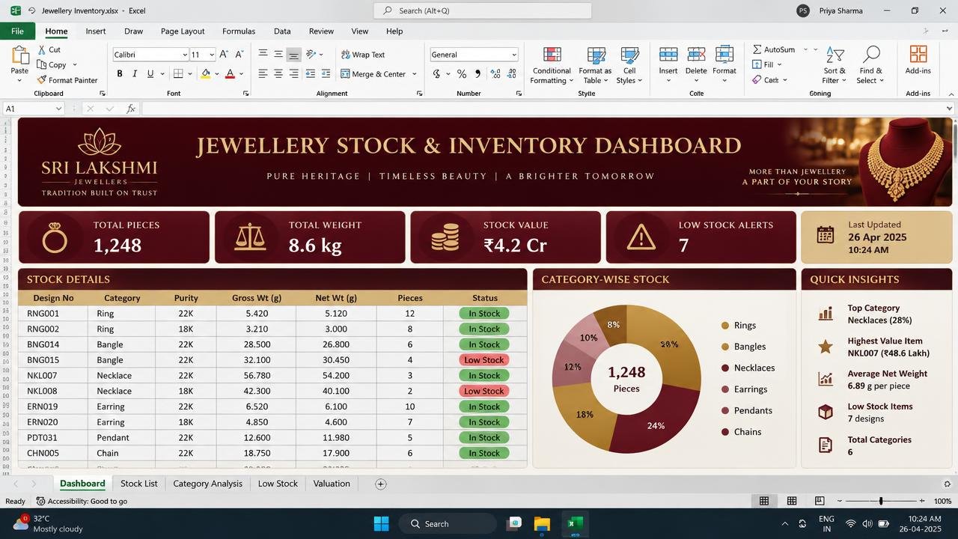Open the Add-ins pane
This screenshot has height=539, width=958.
pyautogui.click(x=918, y=60)
